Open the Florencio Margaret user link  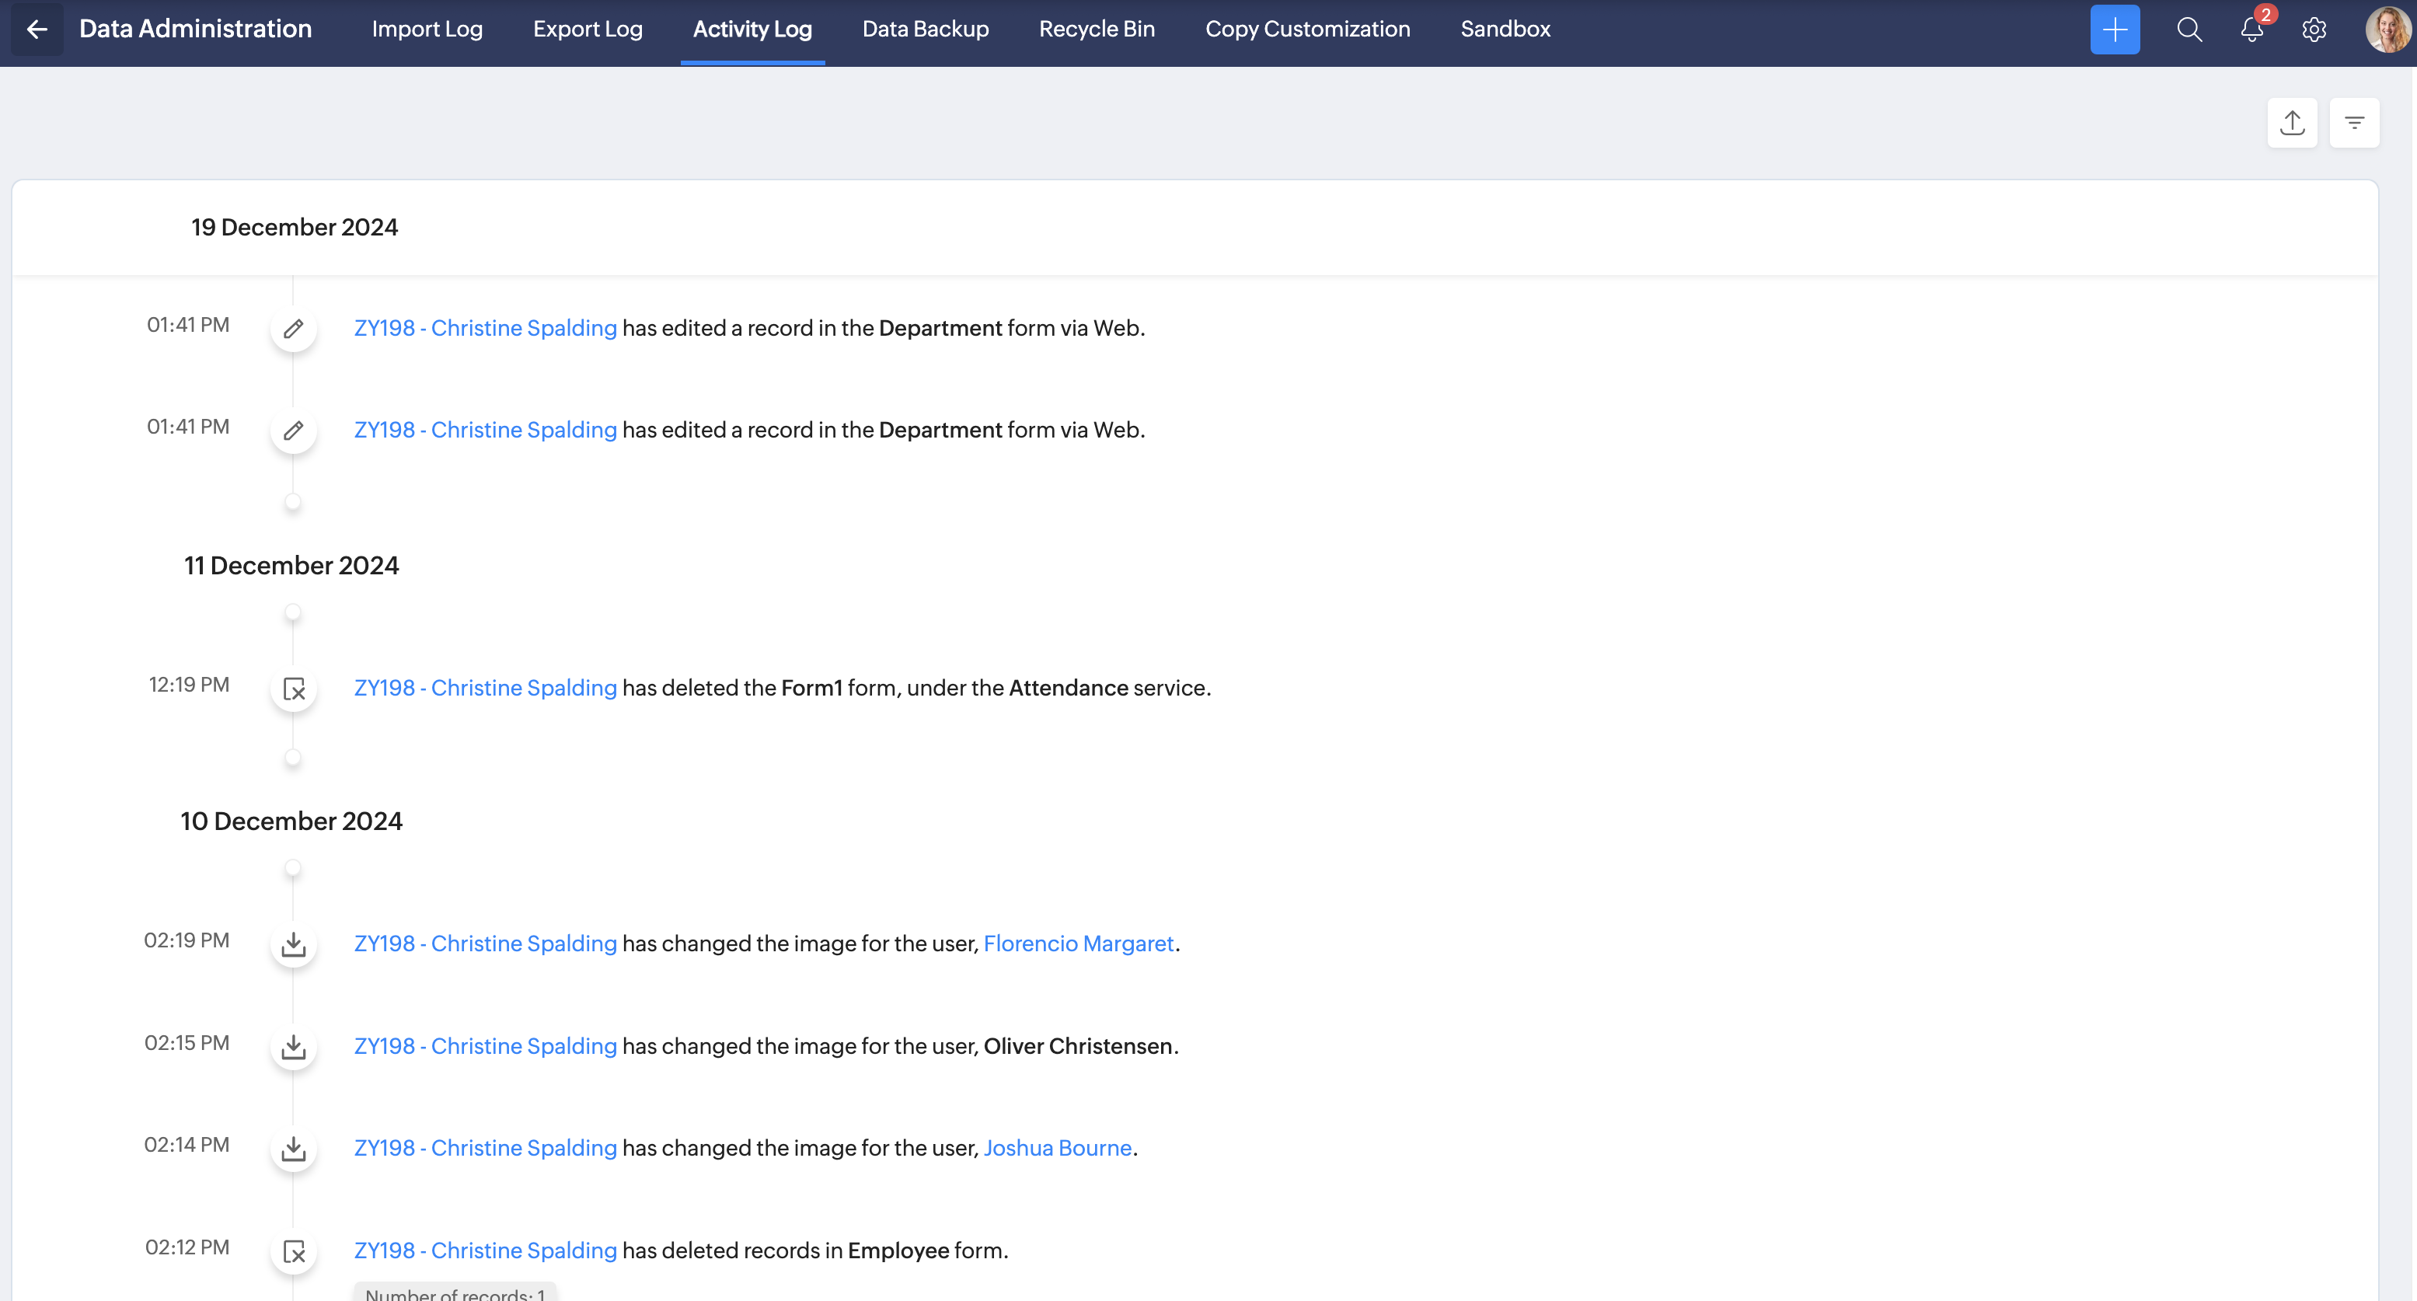click(1078, 943)
